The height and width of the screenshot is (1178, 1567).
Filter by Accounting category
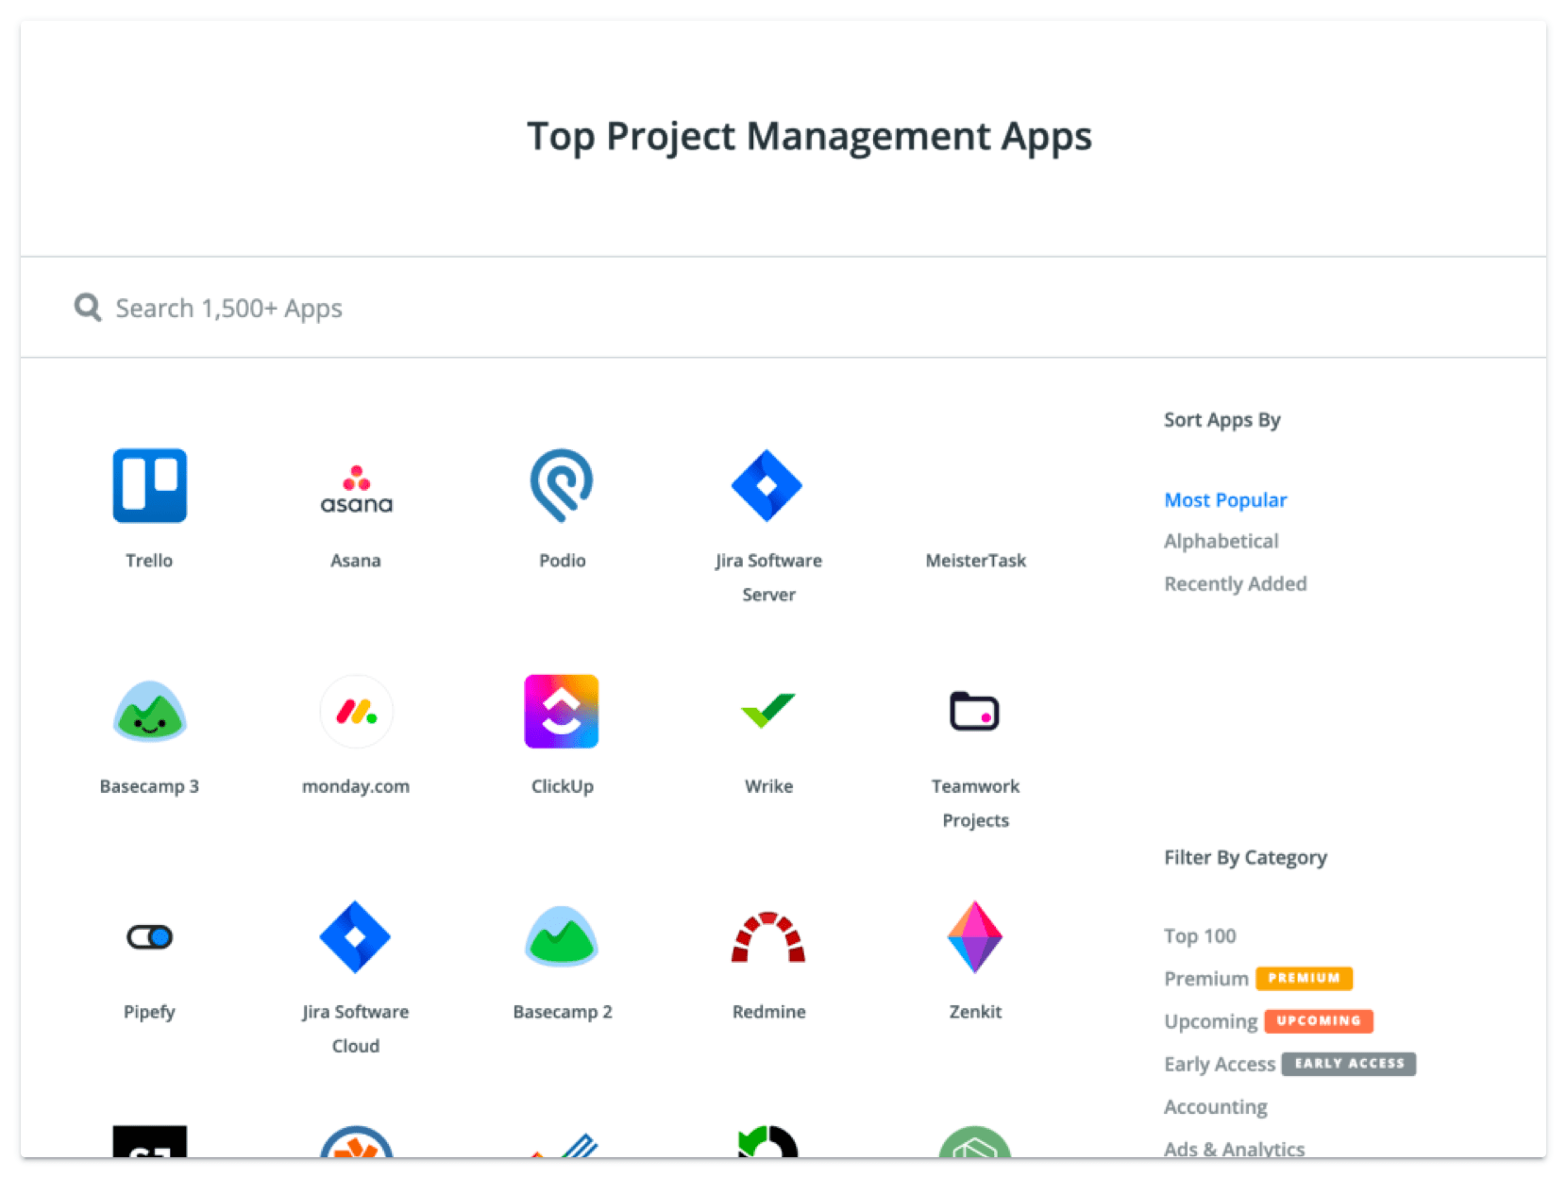1216,1106
